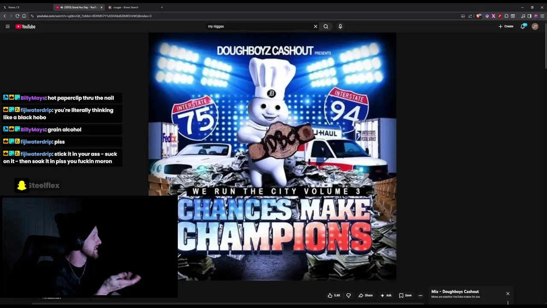
Task: Start voice search with microphone icon
Action: tap(340, 27)
